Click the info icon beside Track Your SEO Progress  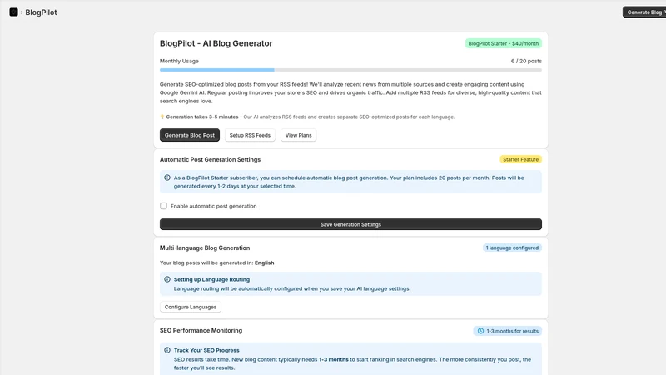pos(167,350)
